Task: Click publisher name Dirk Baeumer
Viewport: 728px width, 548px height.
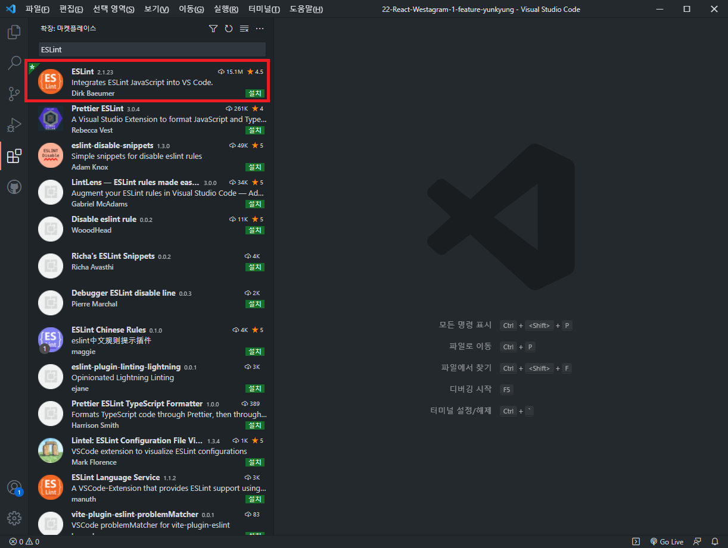Action: point(93,93)
